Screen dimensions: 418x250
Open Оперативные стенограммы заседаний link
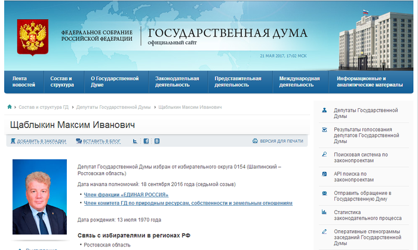click(367, 237)
